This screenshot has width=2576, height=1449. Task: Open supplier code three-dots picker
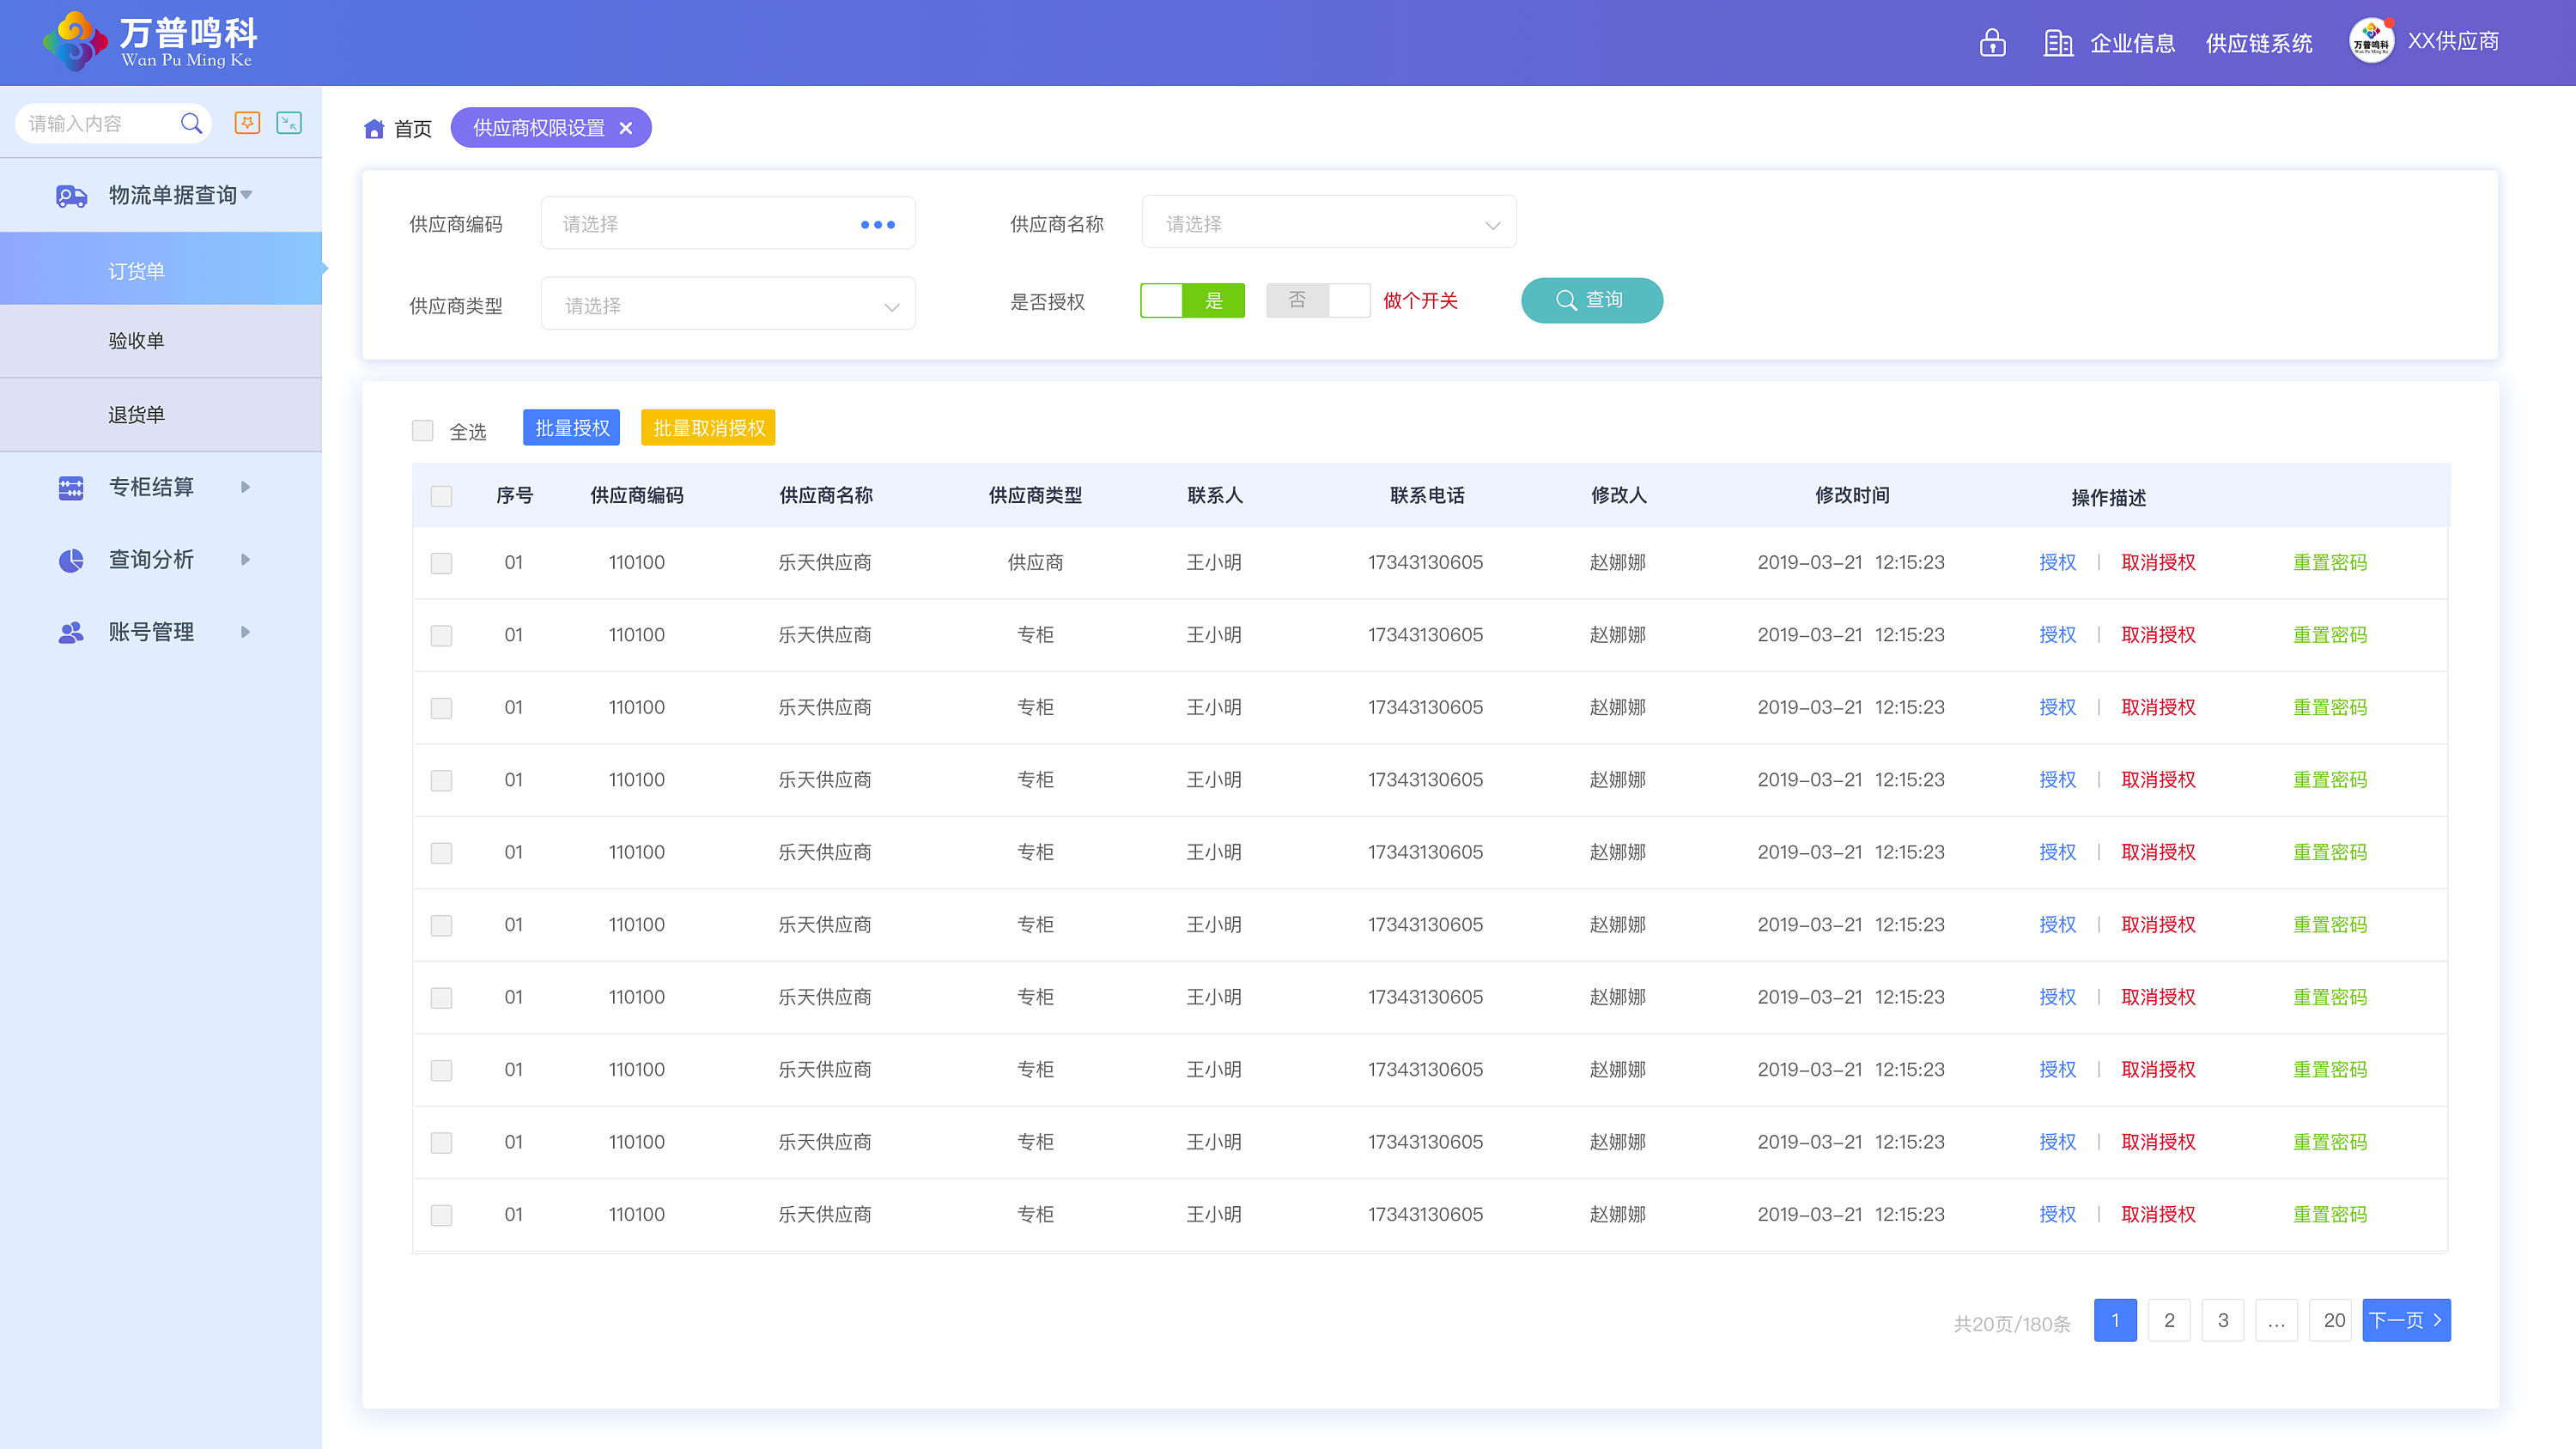coord(877,224)
